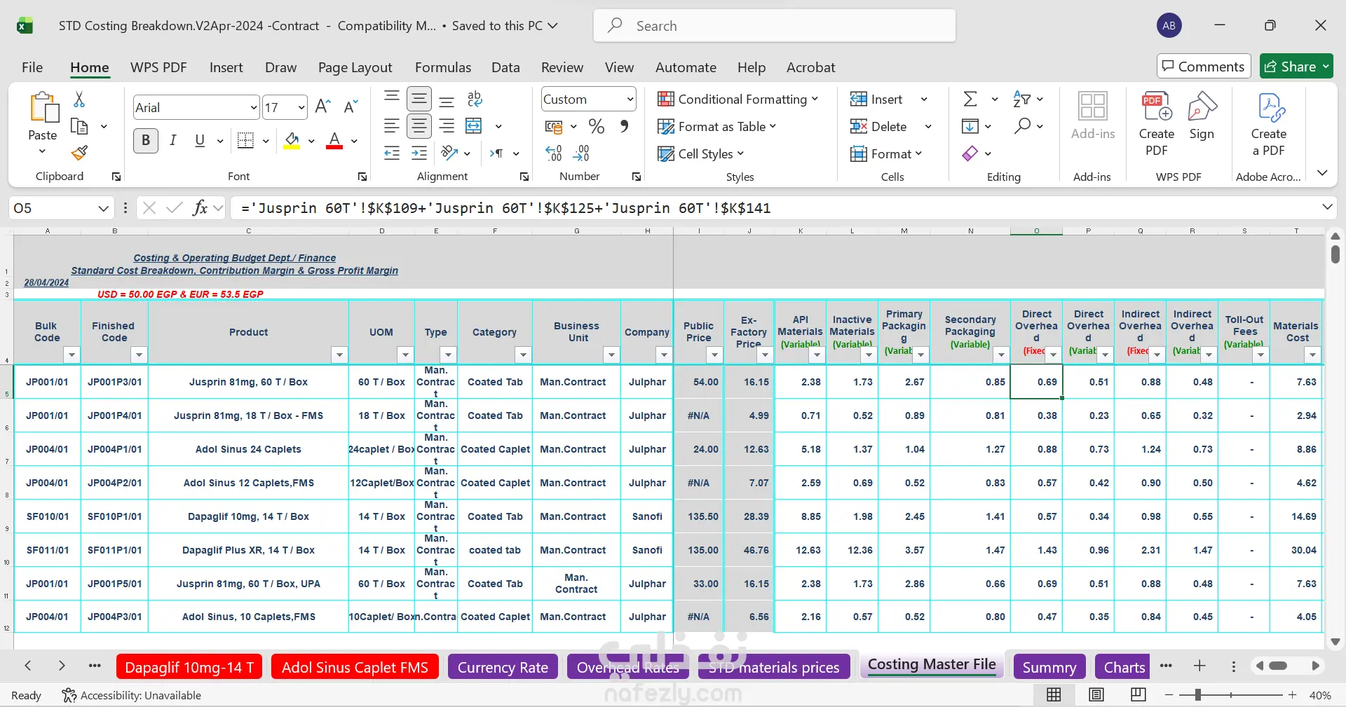Open the Conditional Formatting menu button
1346x707 pixels.
click(738, 99)
